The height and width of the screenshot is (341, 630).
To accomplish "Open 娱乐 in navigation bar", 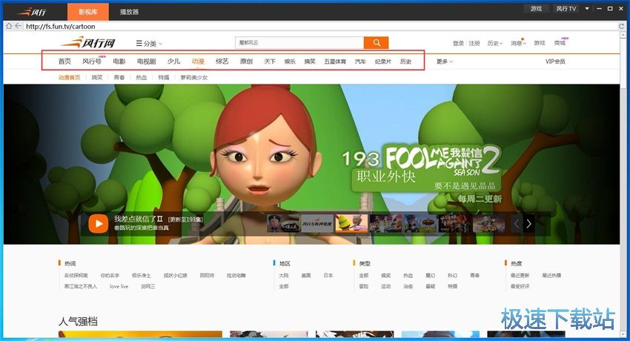I will [290, 62].
